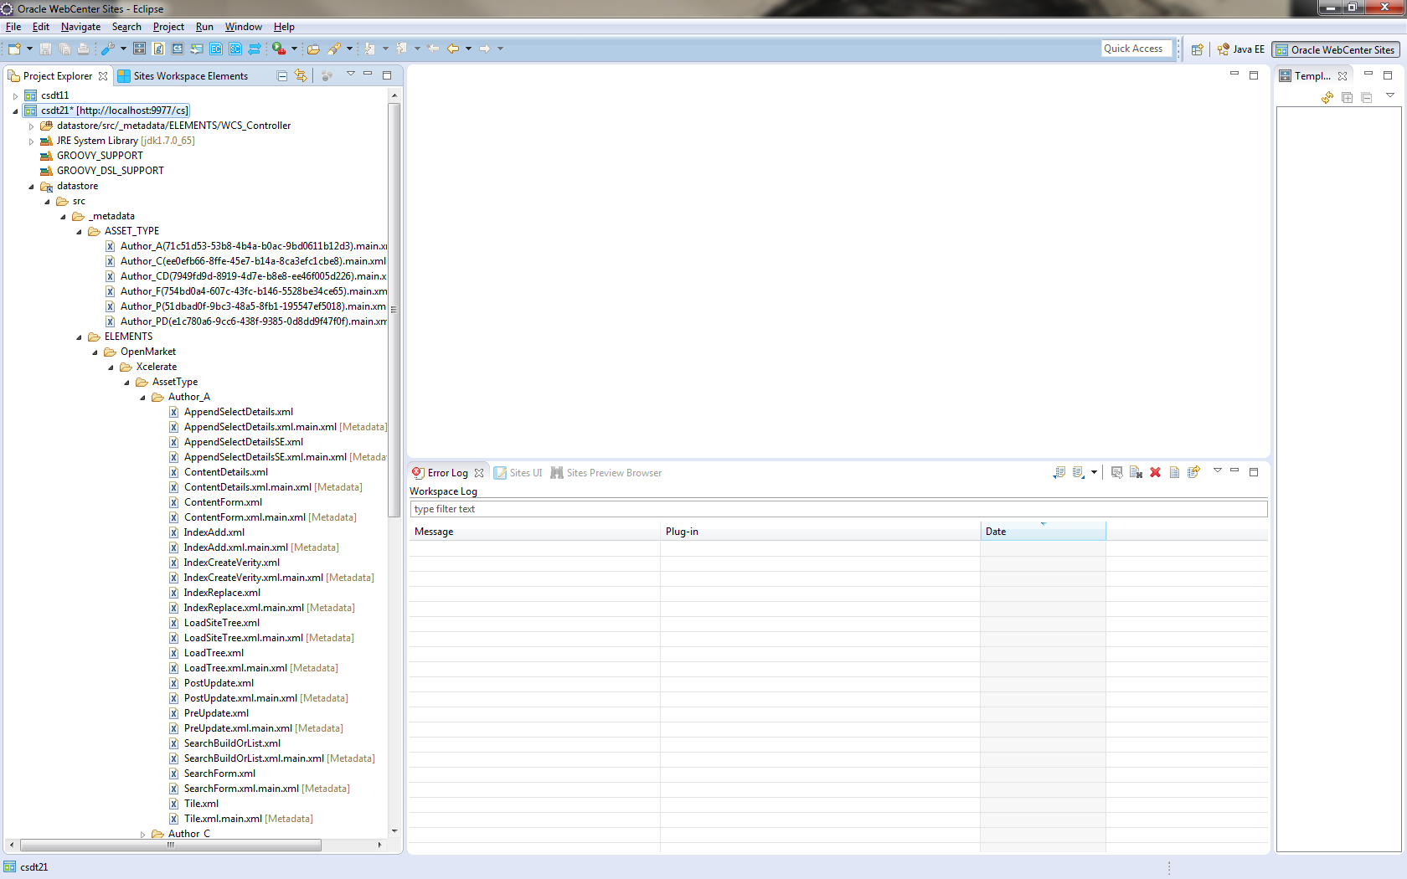This screenshot has width=1407, height=879.
Task: Focus the type filter text field
Action: 838,509
